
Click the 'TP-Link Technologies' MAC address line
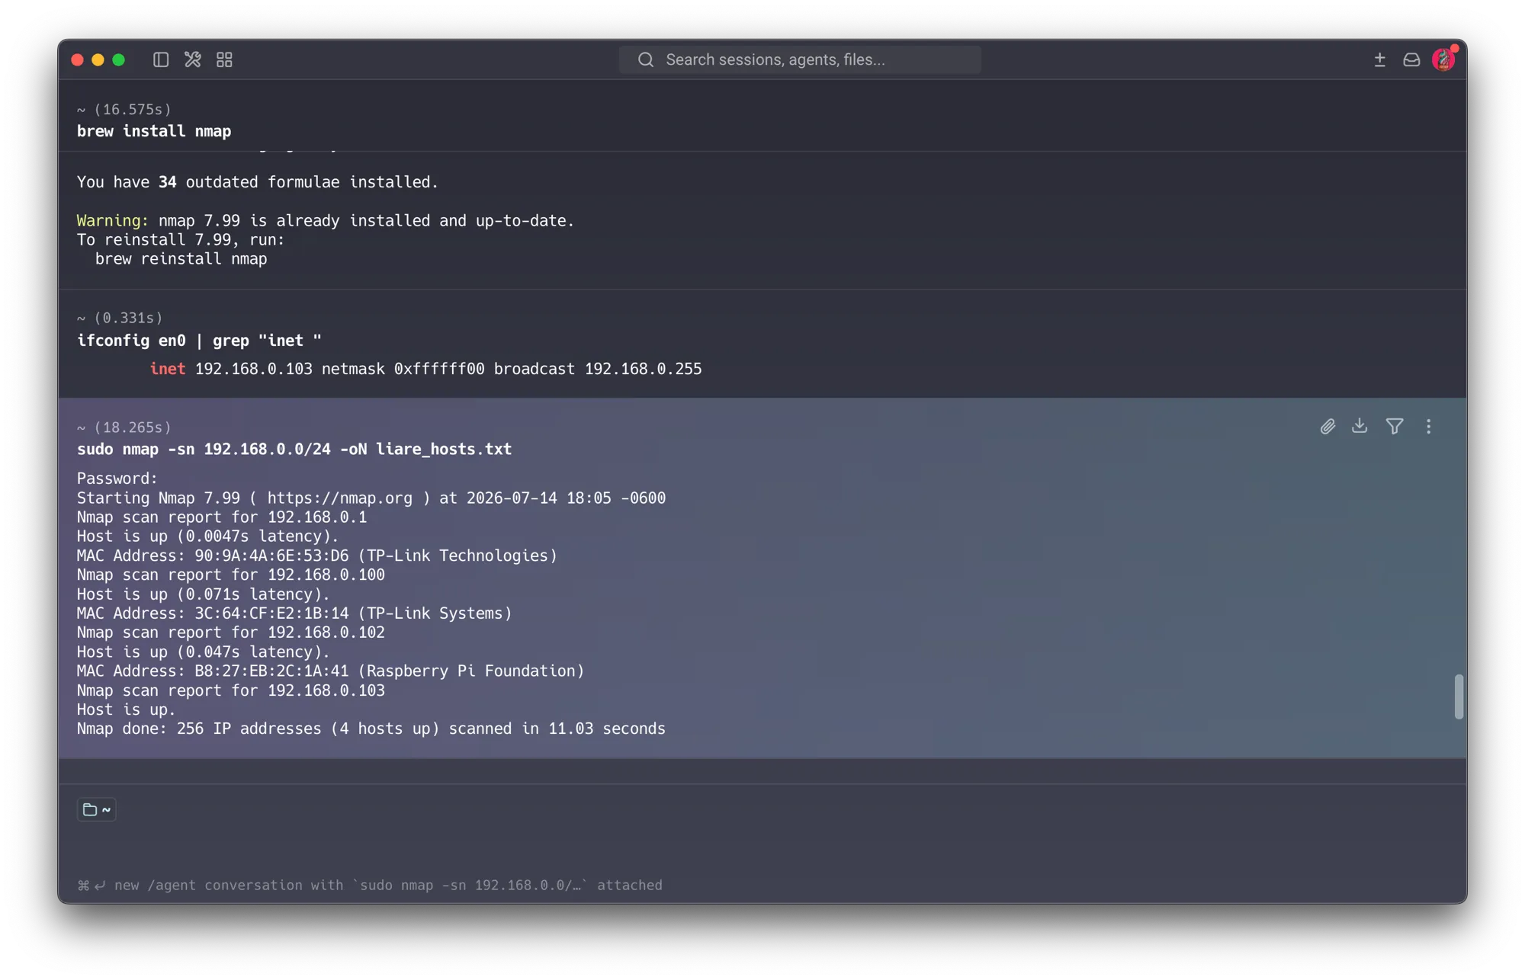(317, 556)
